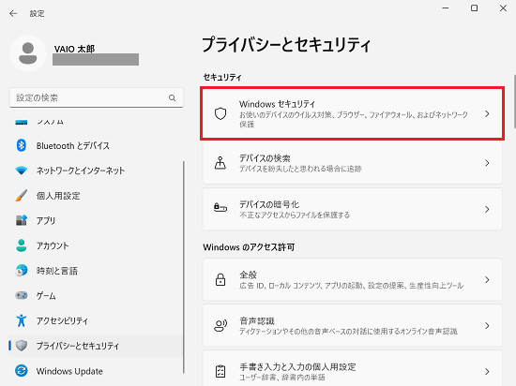
Task: Switch to アプリ settings
Action: [x=96, y=220]
